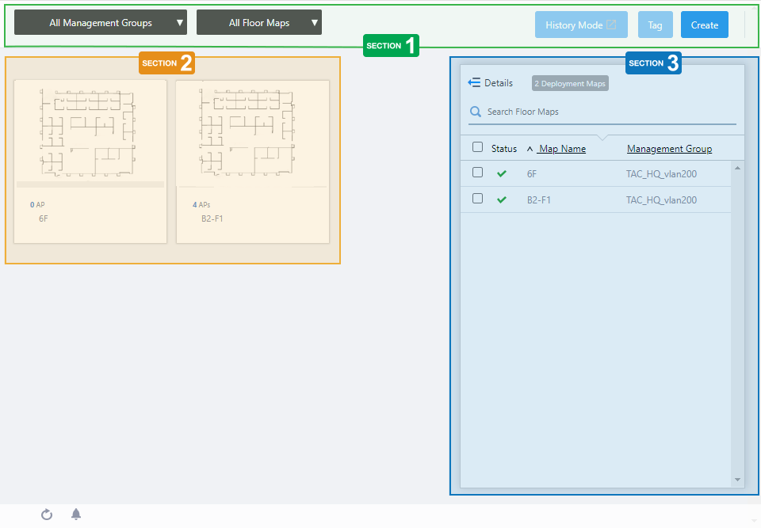Screen dimensions: 761x528
Task: Open the All Management Groups dropdown
Action: coord(101,23)
